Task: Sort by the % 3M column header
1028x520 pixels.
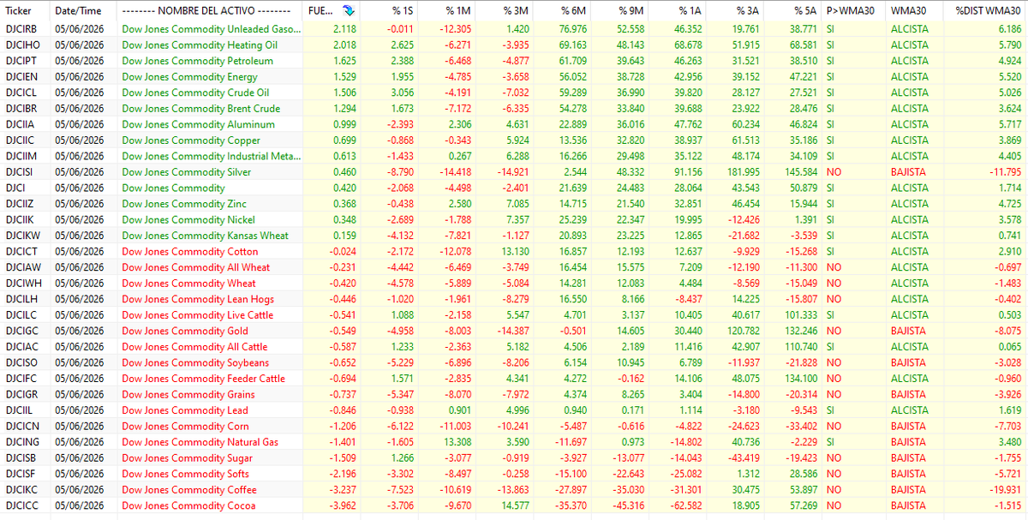Action: pyautogui.click(x=517, y=11)
